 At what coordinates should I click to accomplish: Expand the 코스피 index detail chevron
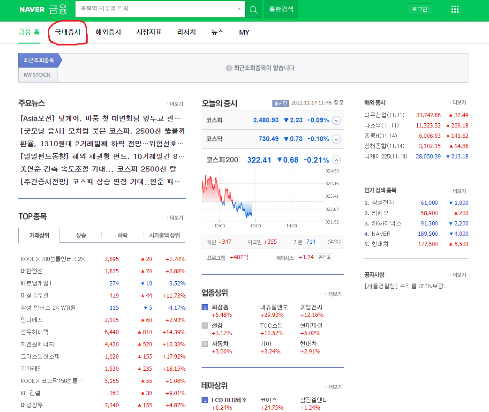(336, 120)
